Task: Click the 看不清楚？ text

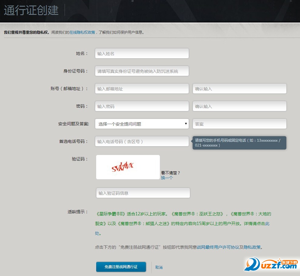Action: point(170,173)
